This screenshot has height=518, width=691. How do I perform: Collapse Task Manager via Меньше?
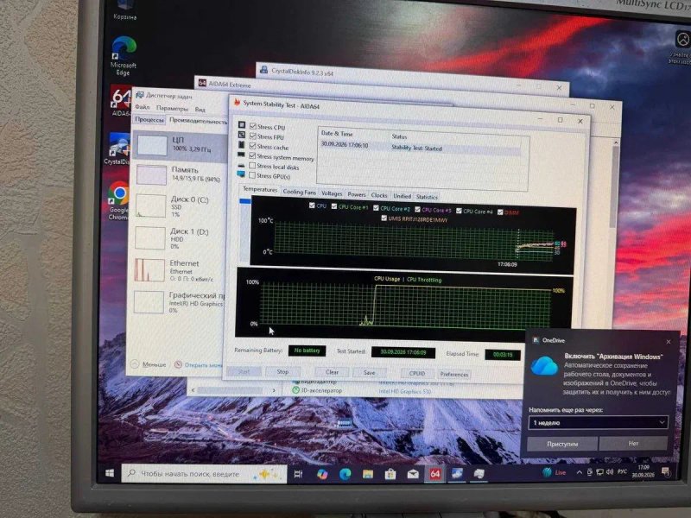(x=149, y=364)
